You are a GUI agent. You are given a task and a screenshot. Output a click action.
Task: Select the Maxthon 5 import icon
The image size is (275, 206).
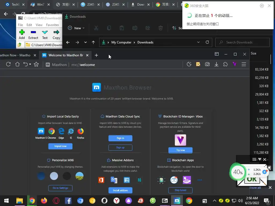click(x=41, y=131)
